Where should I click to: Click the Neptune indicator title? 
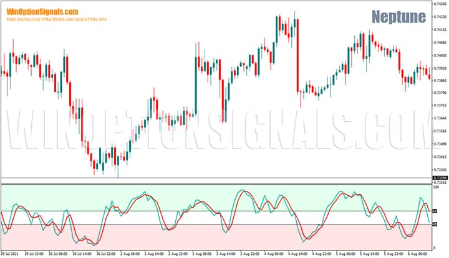[399, 17]
